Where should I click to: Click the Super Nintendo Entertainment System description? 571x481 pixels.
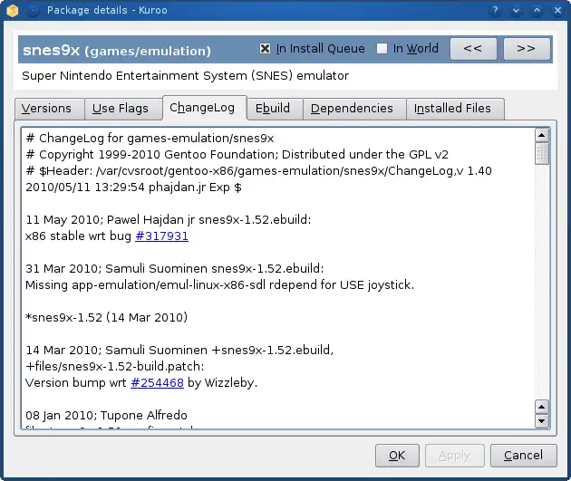186,76
